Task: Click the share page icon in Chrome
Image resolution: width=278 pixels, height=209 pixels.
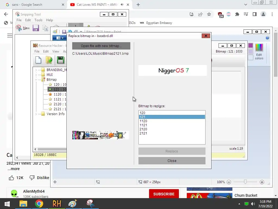Action: tap(200, 14)
